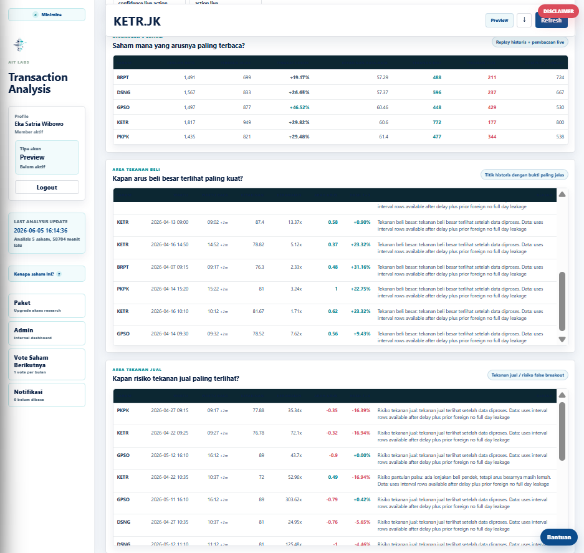Click the Minimize sidebar chevron icon
The width and height of the screenshot is (584, 553).
(x=36, y=15)
